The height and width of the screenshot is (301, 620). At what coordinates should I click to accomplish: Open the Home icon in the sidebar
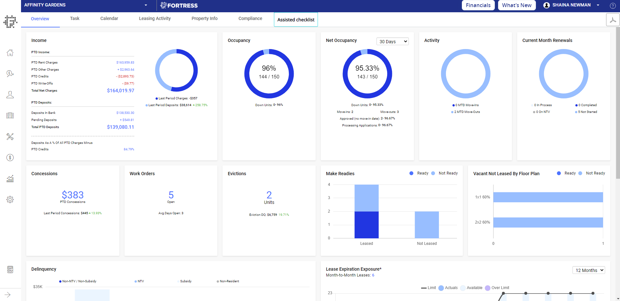(10, 53)
